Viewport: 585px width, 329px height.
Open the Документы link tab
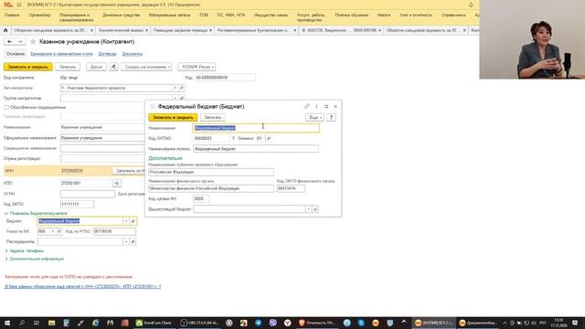pyautogui.click(x=132, y=54)
